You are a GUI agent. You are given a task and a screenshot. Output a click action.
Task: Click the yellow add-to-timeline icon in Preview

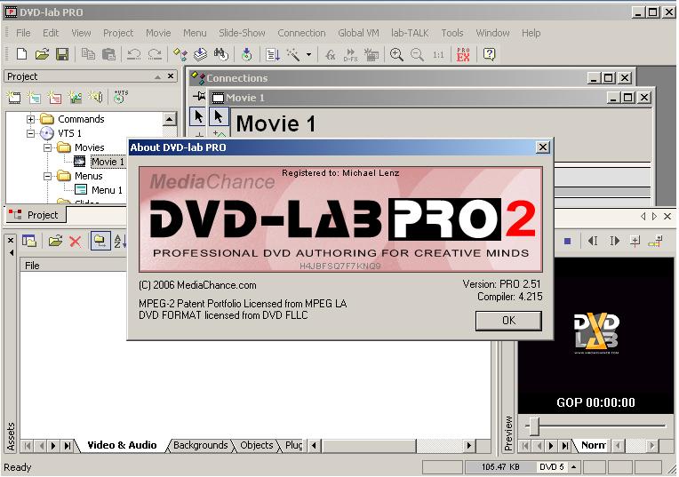click(655, 241)
